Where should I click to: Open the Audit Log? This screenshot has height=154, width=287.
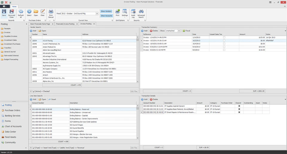coord(133,13)
